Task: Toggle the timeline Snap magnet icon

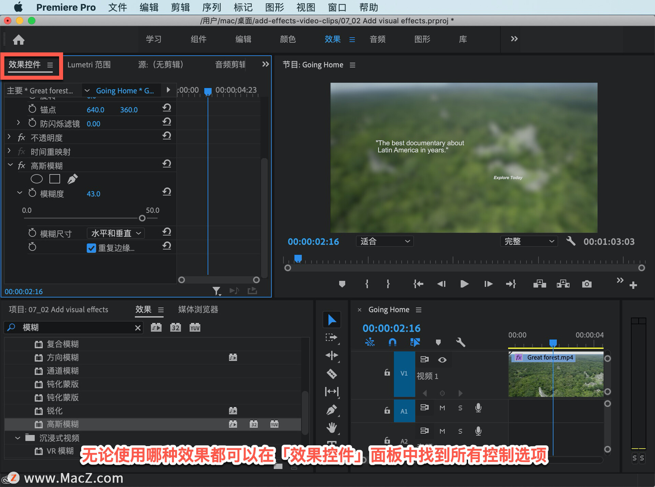Action: point(392,342)
